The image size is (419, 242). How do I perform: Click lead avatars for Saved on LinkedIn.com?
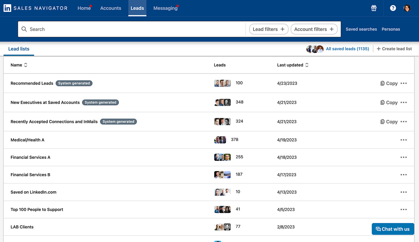222,192
